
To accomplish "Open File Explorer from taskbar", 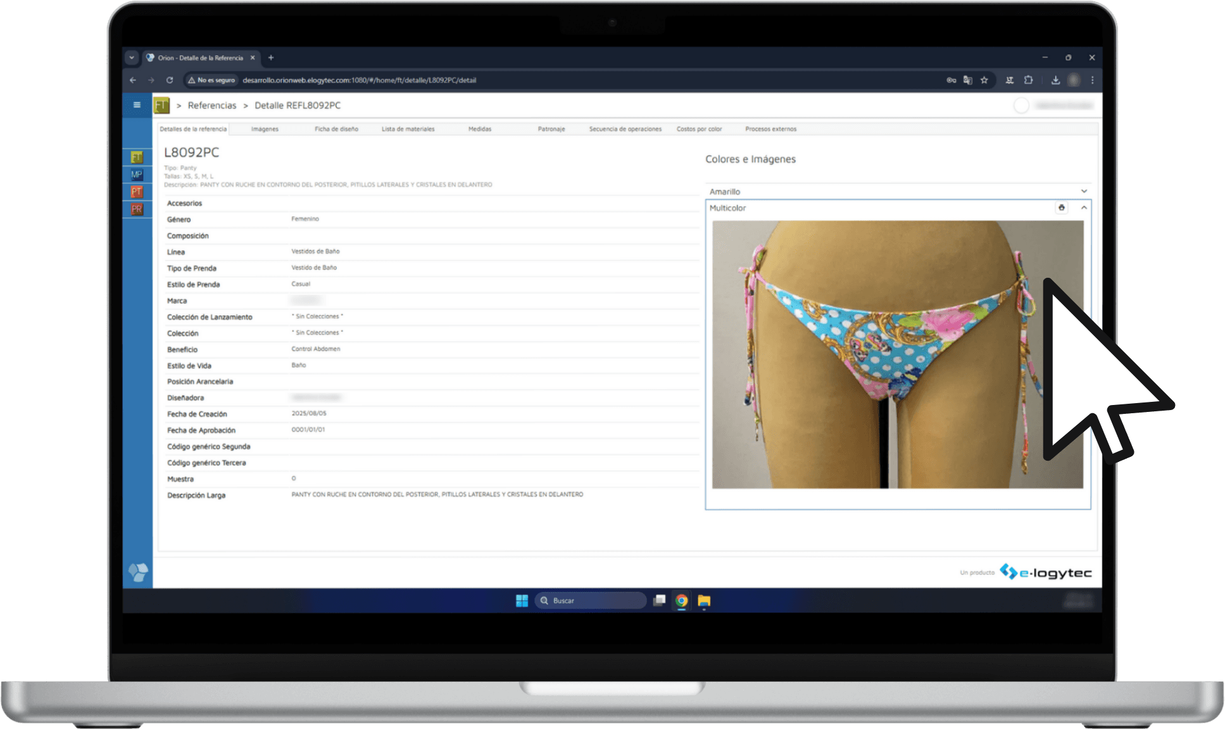I will click(x=704, y=601).
